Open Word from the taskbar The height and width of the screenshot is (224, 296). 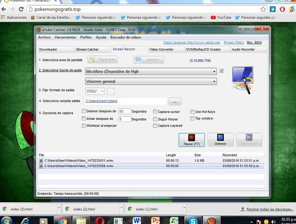point(137,220)
